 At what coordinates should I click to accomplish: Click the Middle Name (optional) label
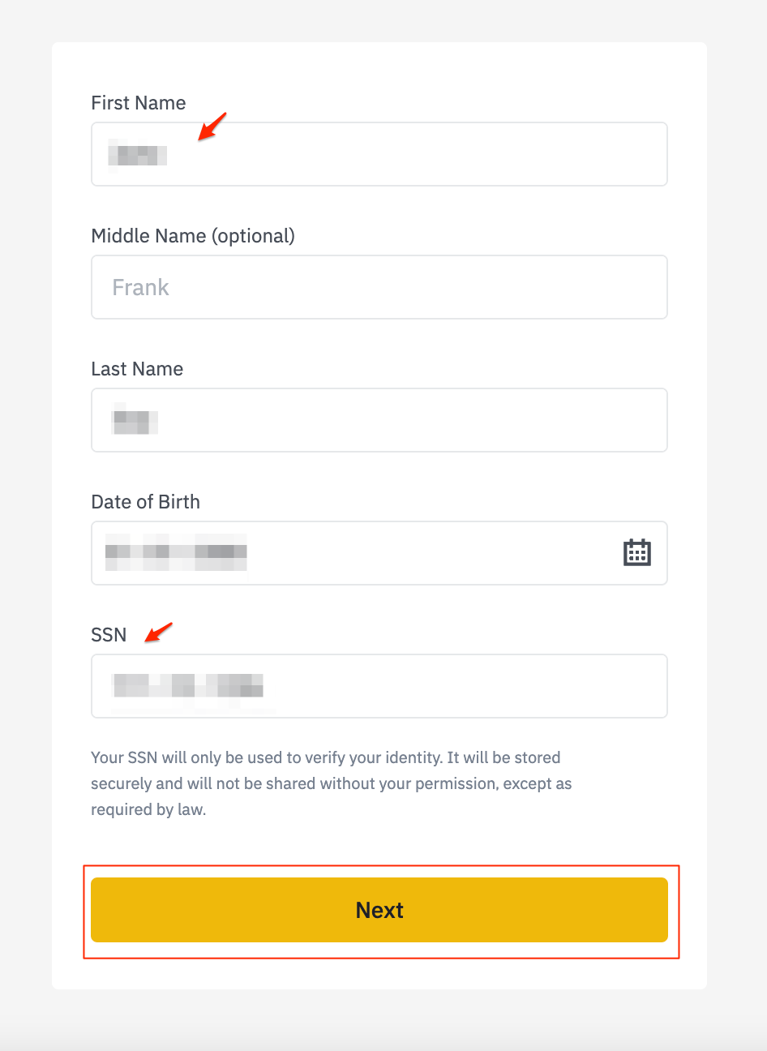pyautogui.click(x=193, y=236)
